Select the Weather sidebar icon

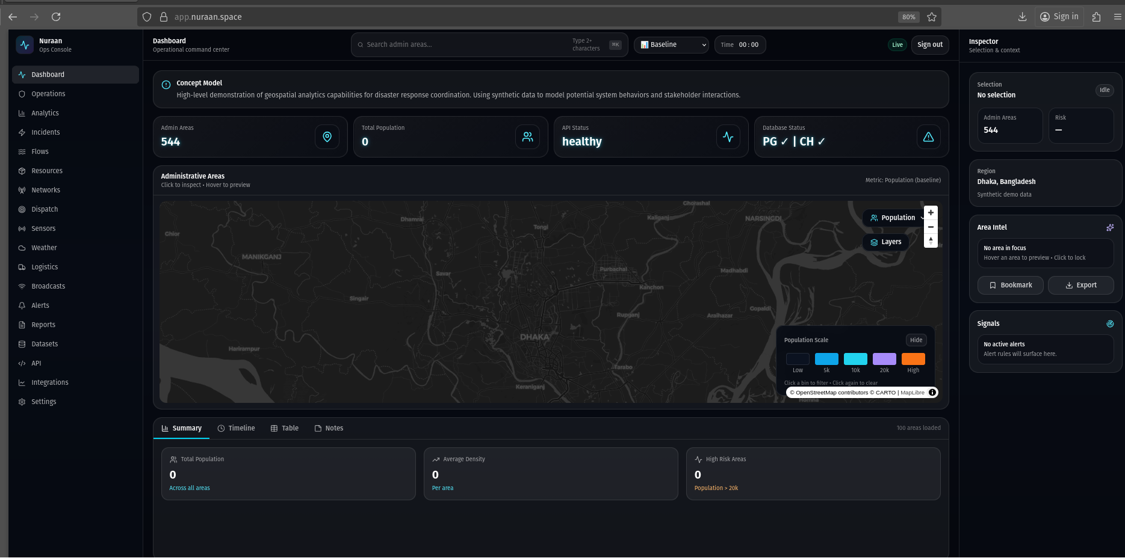(x=22, y=247)
